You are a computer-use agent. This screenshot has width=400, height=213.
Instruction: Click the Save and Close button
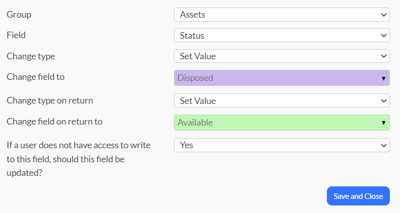(x=358, y=196)
